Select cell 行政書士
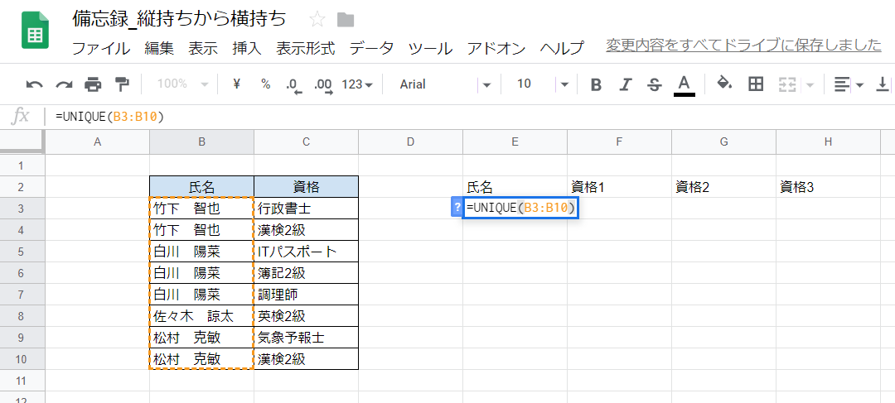895x403 pixels. tap(306, 208)
